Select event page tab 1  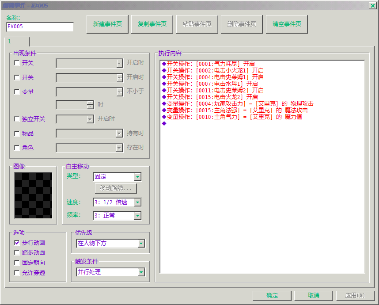click(x=17, y=42)
